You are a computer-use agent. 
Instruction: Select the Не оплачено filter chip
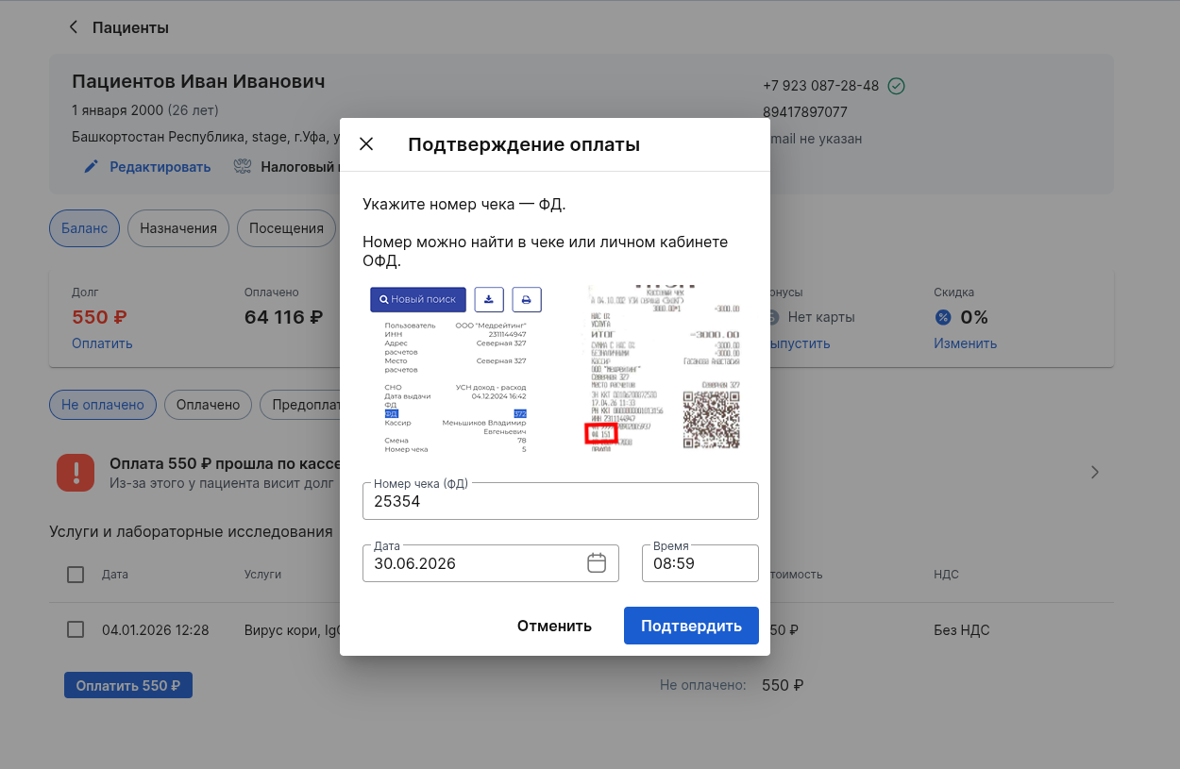pyautogui.click(x=103, y=405)
